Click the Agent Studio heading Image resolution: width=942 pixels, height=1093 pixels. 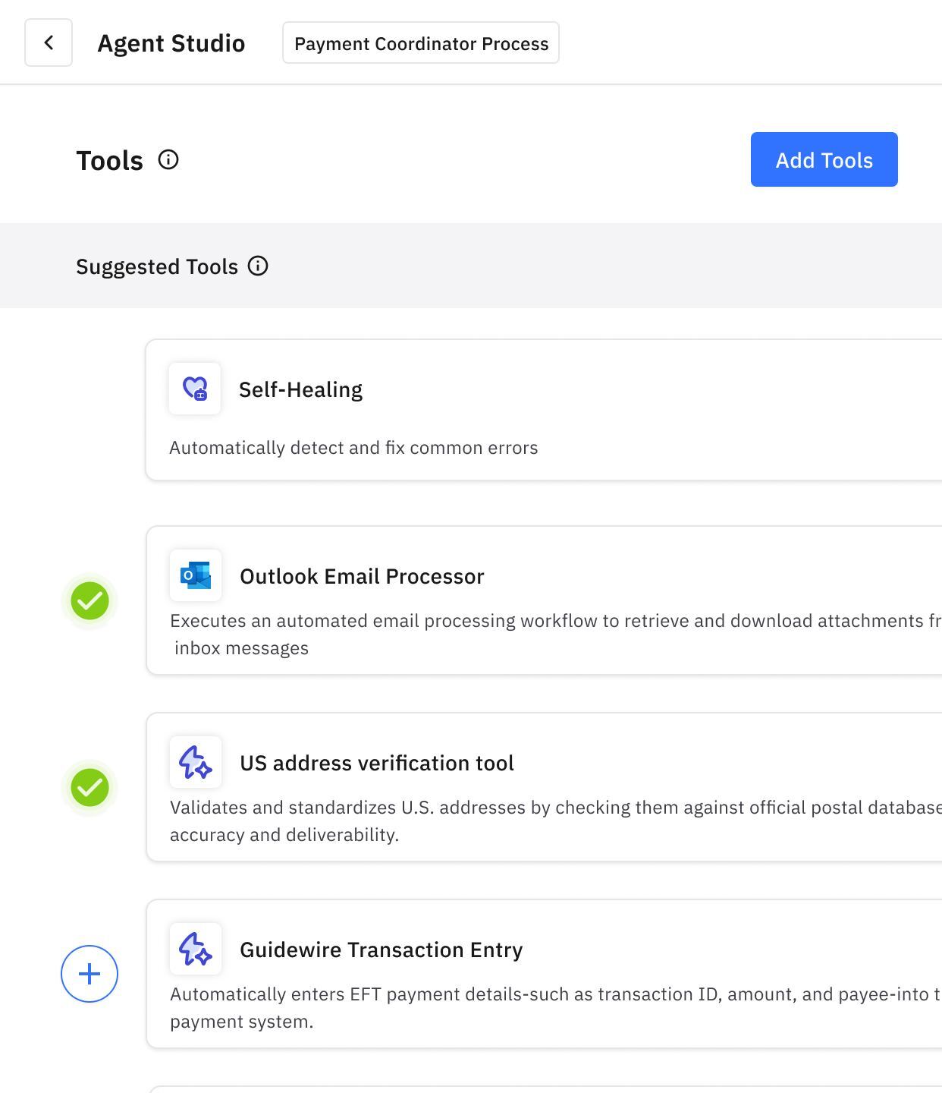(x=171, y=43)
